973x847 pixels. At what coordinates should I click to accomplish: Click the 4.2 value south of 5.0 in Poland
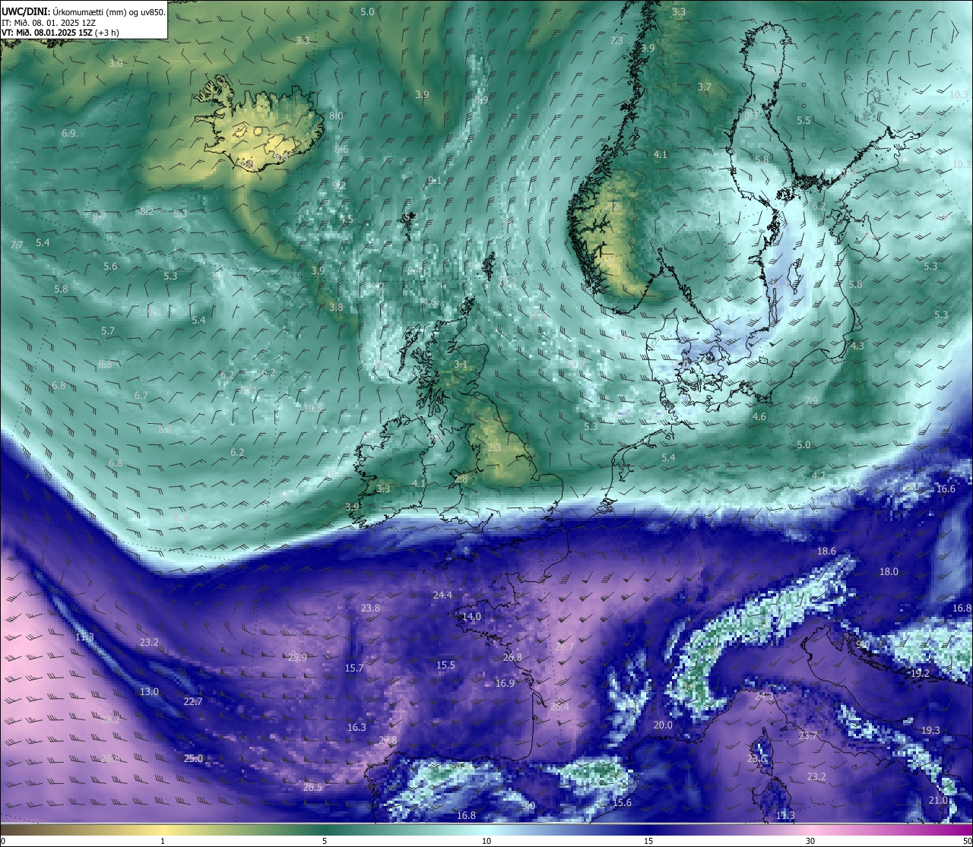[x=819, y=476]
